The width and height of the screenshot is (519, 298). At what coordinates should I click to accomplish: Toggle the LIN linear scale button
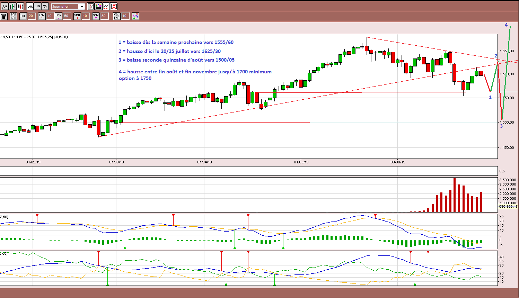pyautogui.click(x=37, y=6)
